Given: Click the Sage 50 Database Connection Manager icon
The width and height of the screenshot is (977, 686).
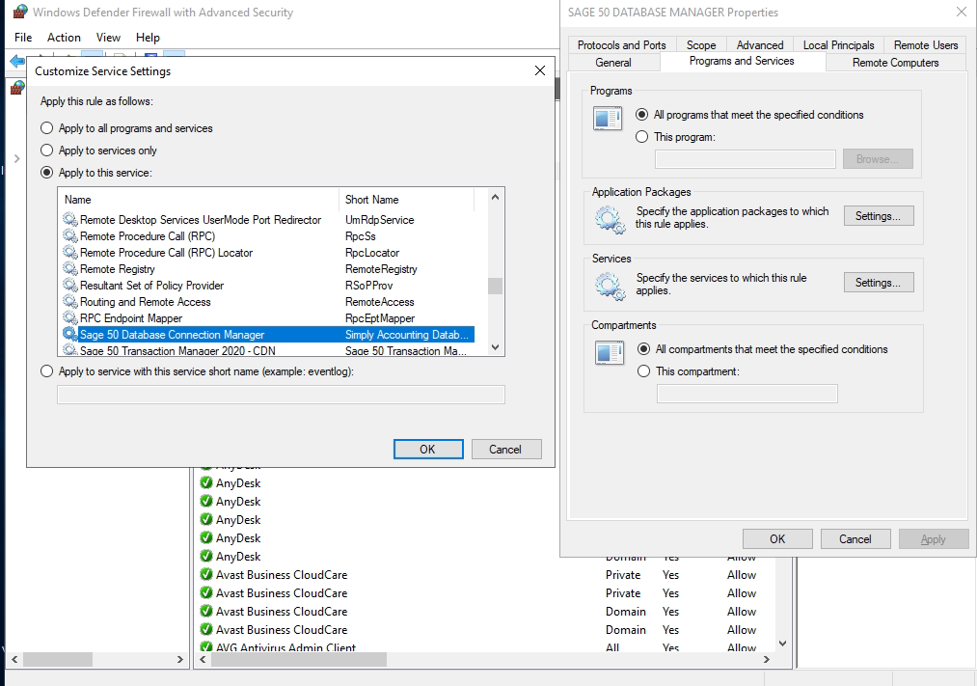Looking at the screenshot, I should pyautogui.click(x=70, y=334).
